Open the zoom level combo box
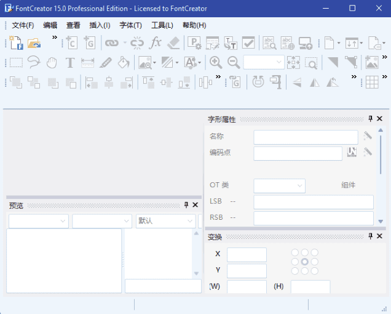Viewport: 391px width, 314px height. click(264, 62)
